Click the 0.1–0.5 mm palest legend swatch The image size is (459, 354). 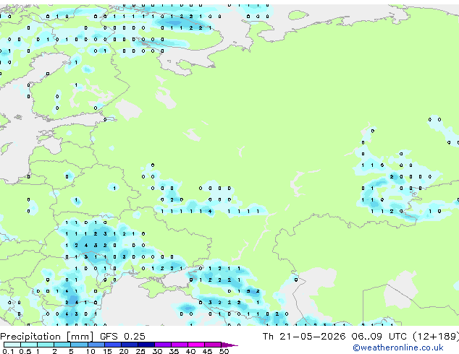(x=12, y=345)
